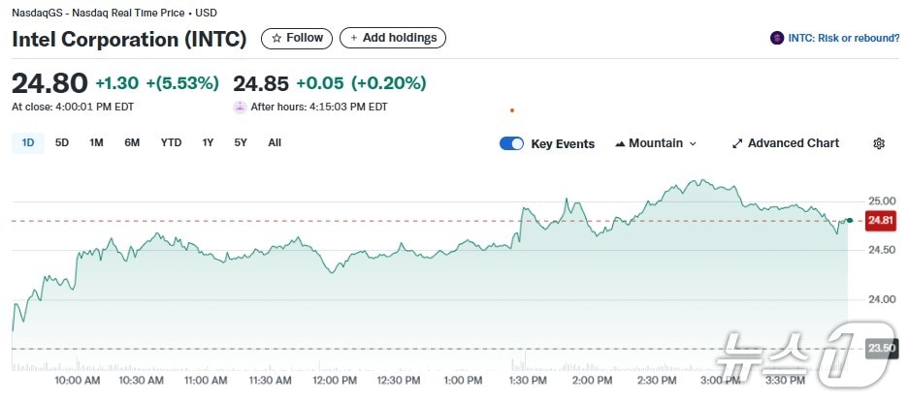Select the 1D time range tab
This screenshot has width=908, height=401.
(28, 142)
